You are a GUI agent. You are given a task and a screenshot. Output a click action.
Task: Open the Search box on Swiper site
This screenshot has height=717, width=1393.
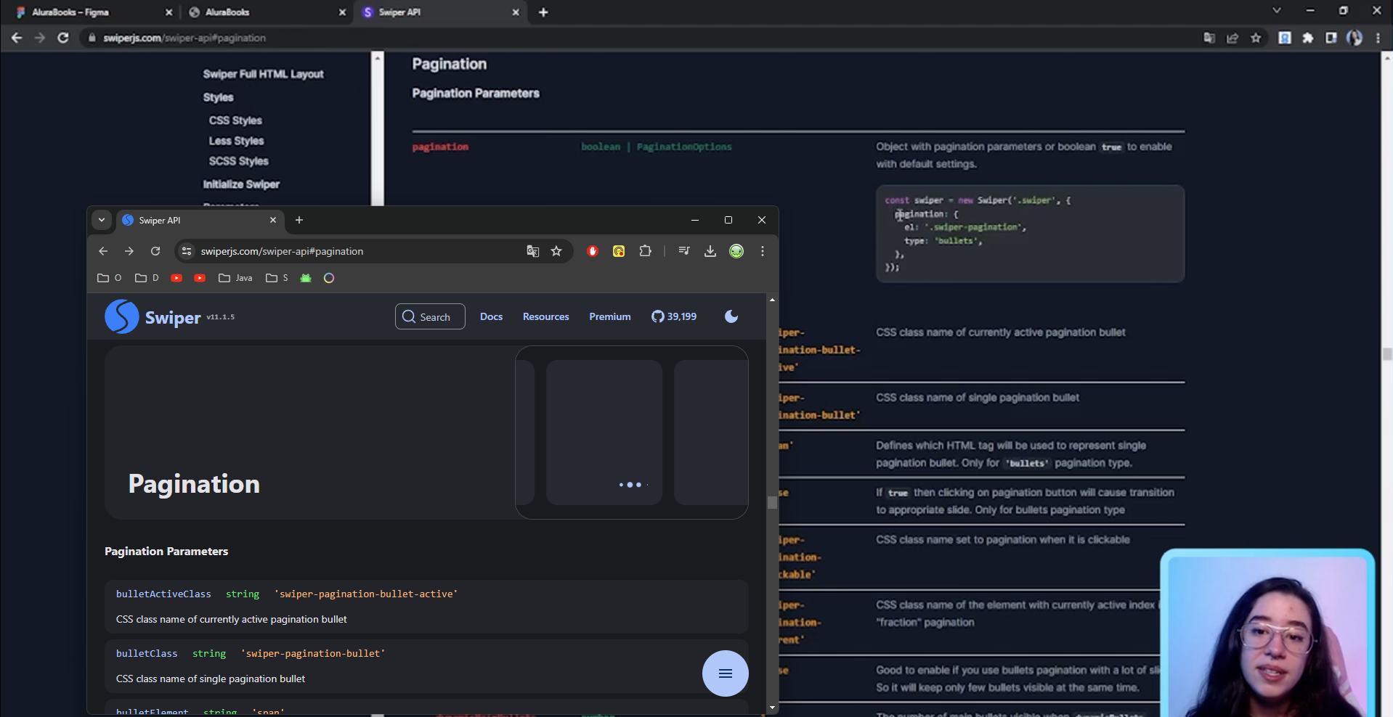pyautogui.click(x=430, y=316)
